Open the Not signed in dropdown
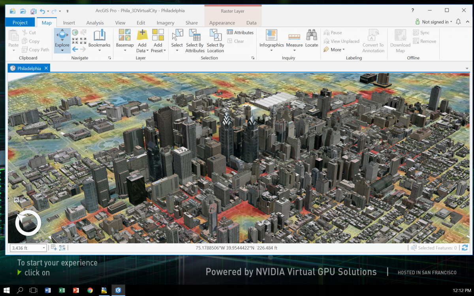Image resolution: width=474 pixels, height=296 pixels. tap(433, 22)
